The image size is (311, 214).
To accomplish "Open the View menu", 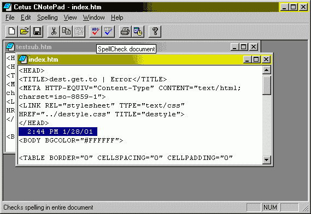I will pyautogui.click(x=70, y=17).
